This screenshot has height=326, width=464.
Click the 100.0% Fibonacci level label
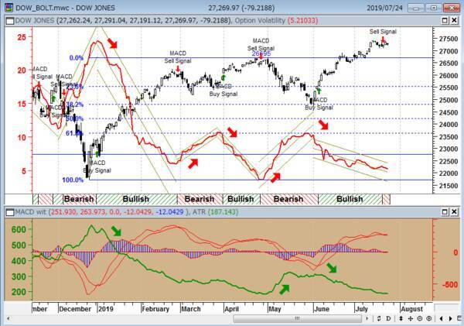[73, 180]
